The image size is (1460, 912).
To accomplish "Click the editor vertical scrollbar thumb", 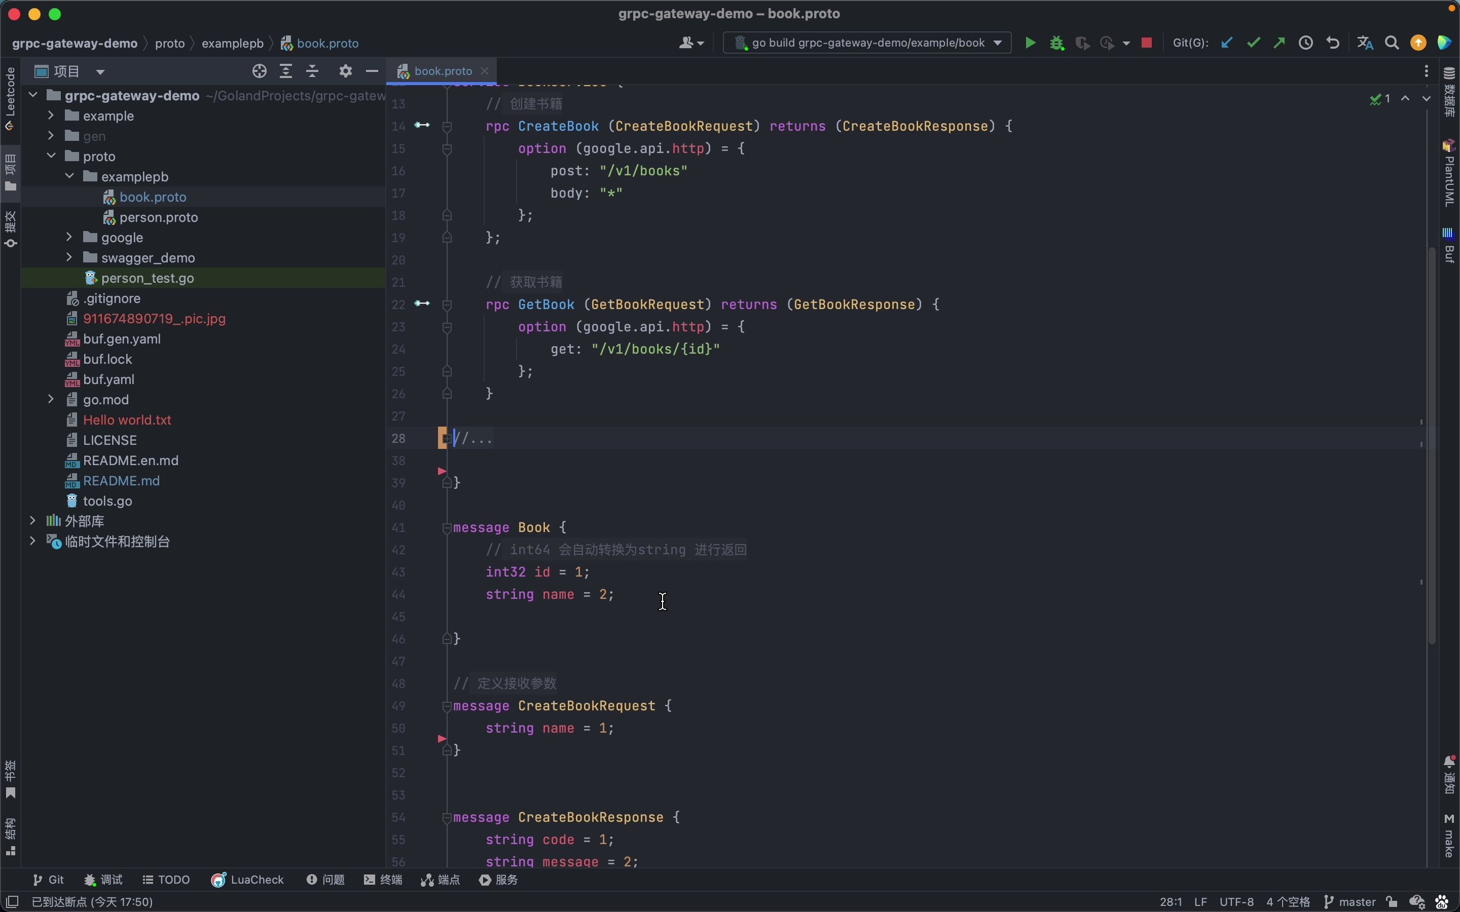I will tap(1433, 446).
